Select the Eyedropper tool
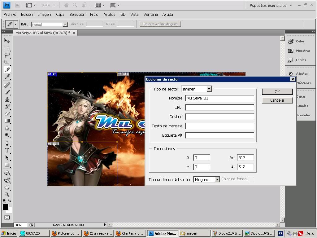 pos(7,77)
